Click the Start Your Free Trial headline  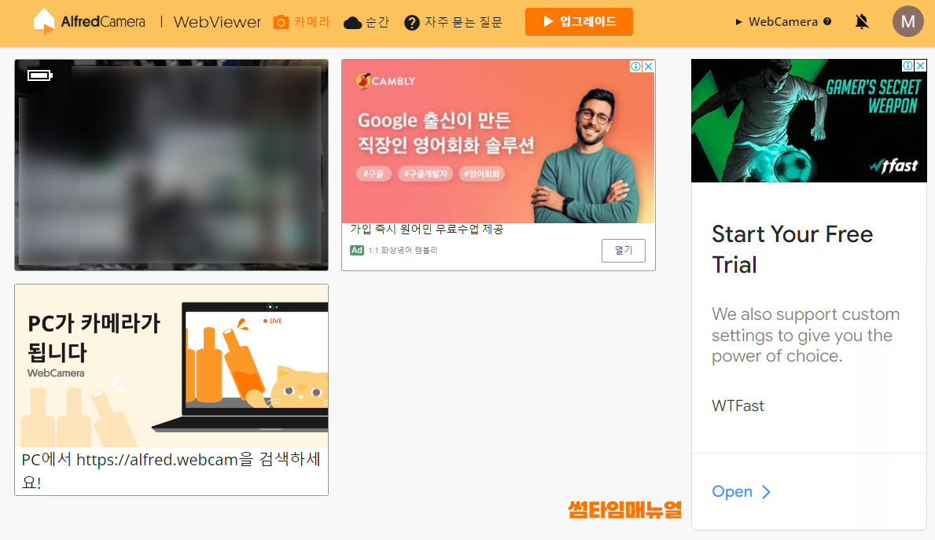(792, 249)
